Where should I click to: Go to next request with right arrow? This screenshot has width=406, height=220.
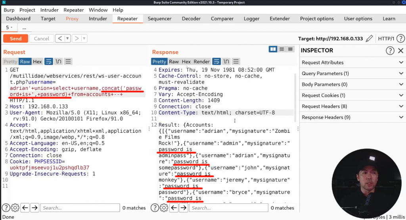coord(77,38)
